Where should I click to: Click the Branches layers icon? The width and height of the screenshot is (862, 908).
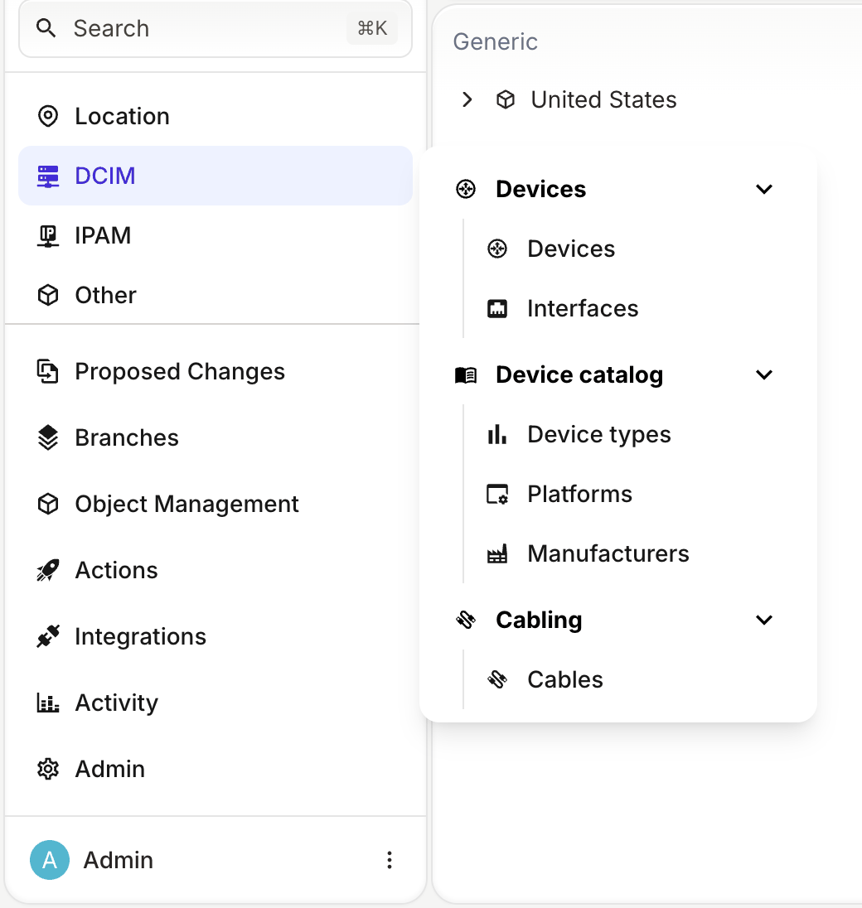(48, 437)
